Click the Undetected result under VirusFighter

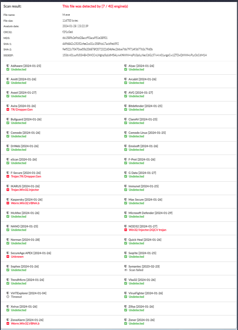(136, 297)
